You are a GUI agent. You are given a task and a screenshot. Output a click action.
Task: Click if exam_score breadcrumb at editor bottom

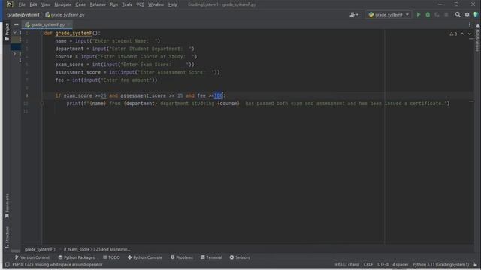tap(97, 250)
